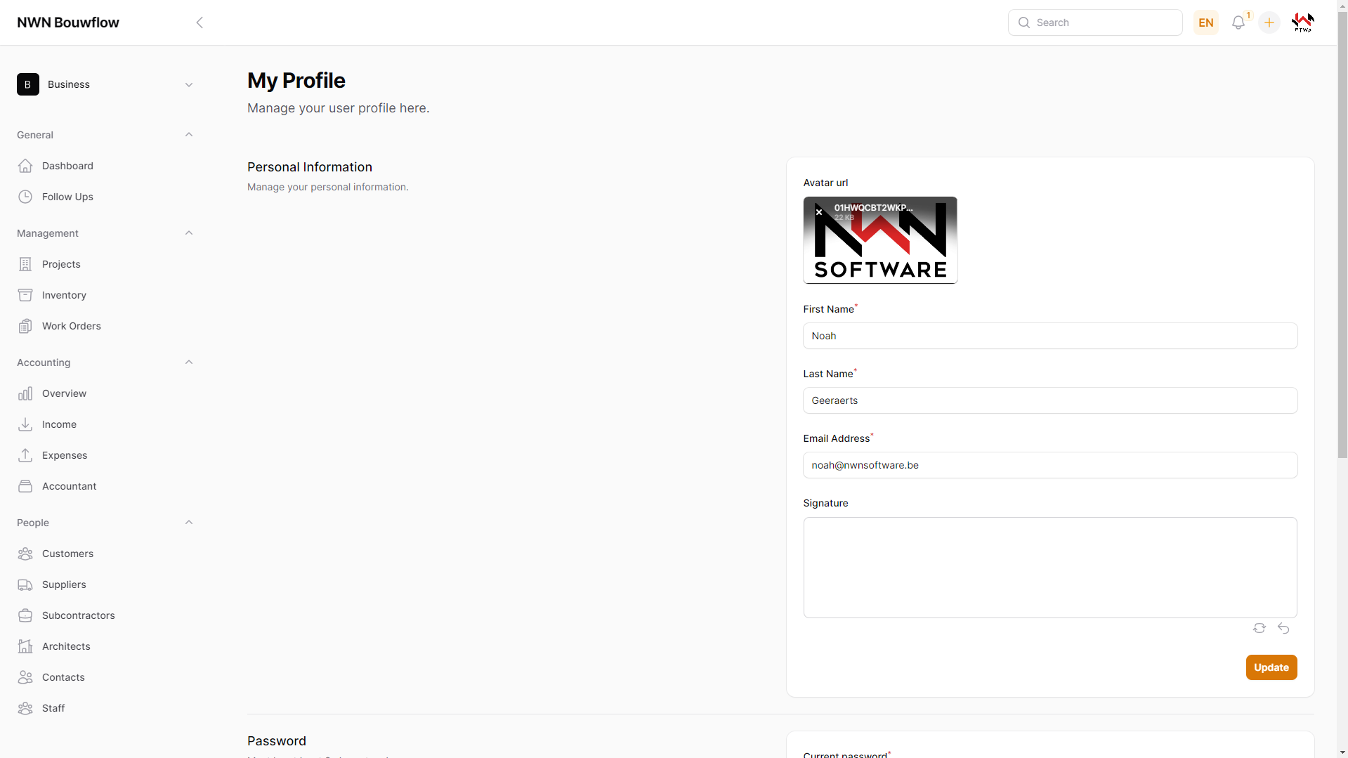
Task: Switch language using EN button
Action: [1205, 22]
